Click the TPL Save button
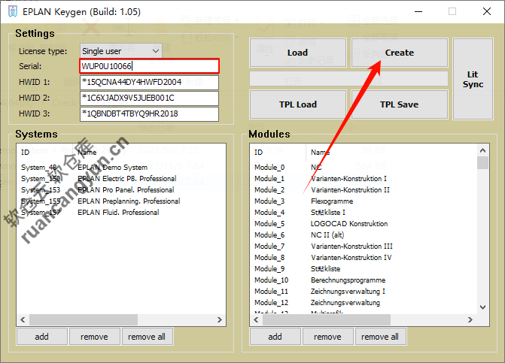505x363 pixels. tap(399, 104)
